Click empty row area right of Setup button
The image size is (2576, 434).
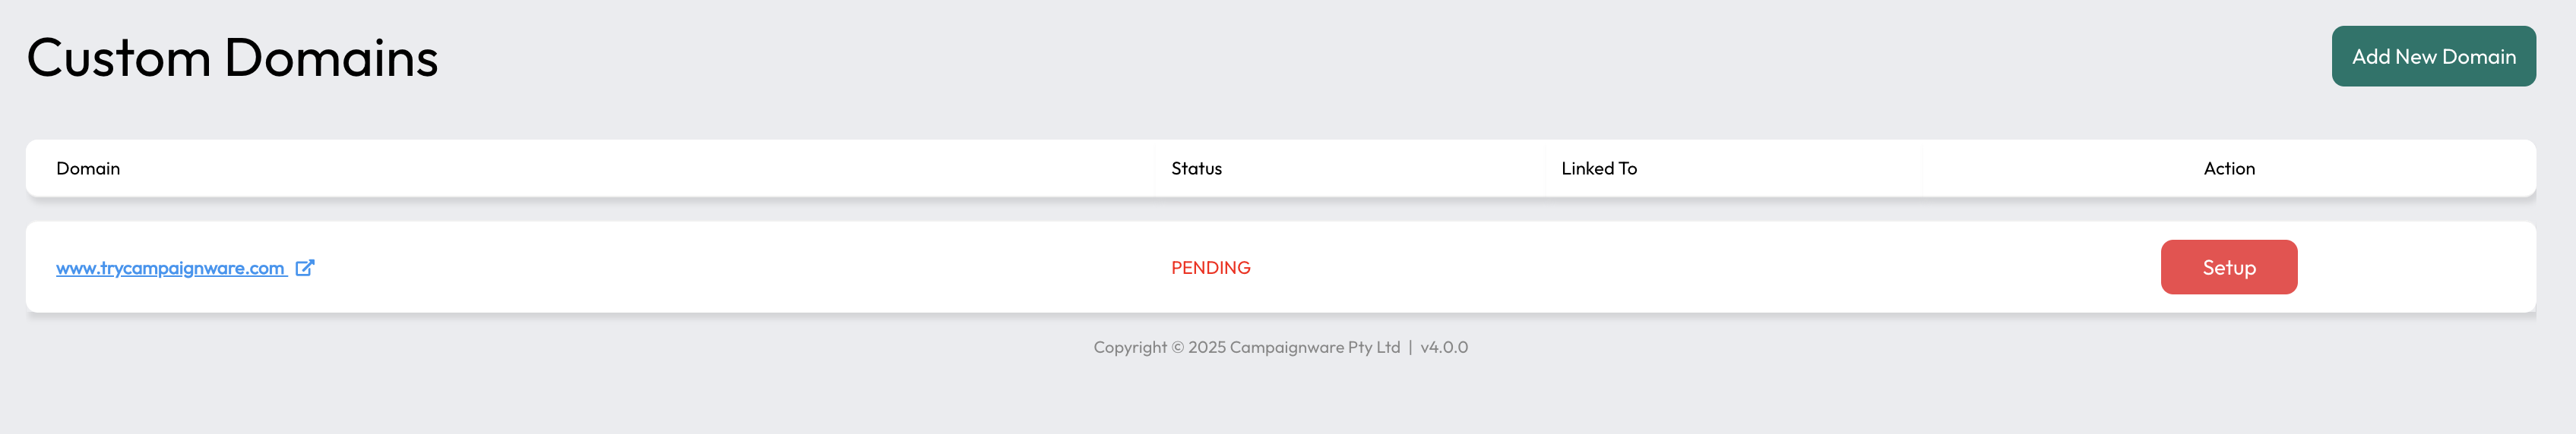[x=2415, y=267]
